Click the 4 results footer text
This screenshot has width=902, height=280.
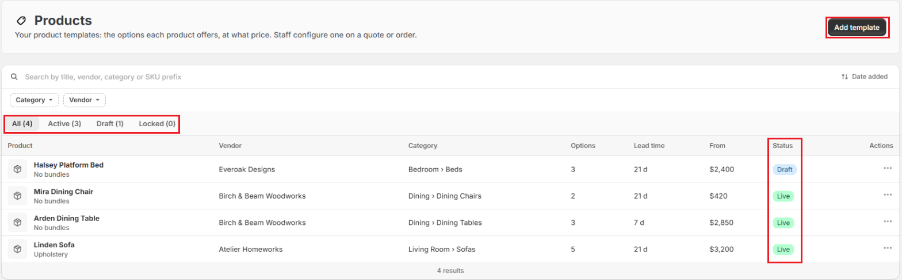pyautogui.click(x=450, y=270)
